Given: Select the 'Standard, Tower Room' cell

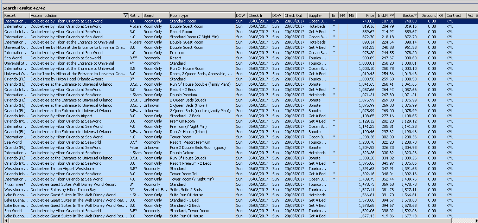Looking at the screenshot, I should 202,211.
